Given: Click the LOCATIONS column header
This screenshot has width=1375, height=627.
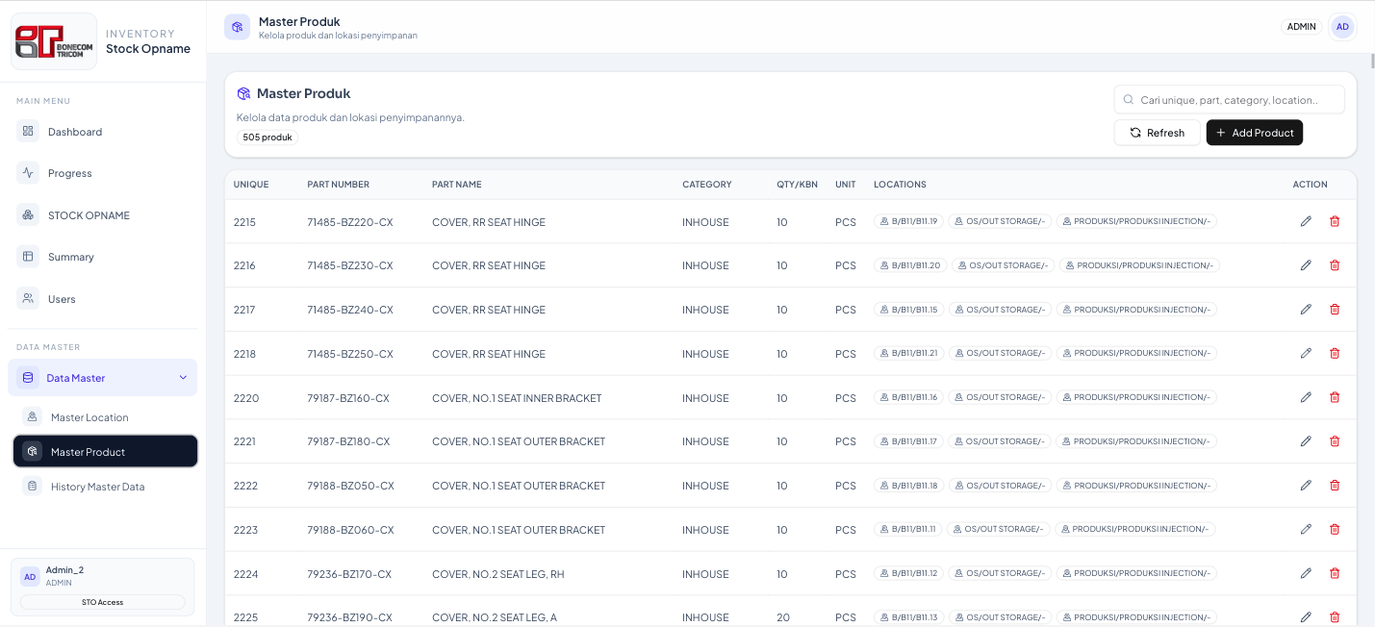Looking at the screenshot, I should 900,185.
